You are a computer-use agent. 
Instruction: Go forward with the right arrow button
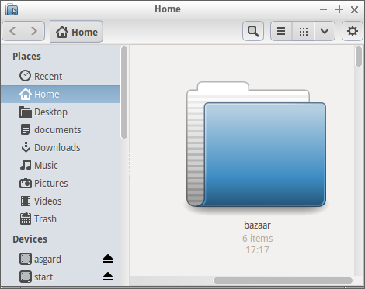tap(34, 31)
